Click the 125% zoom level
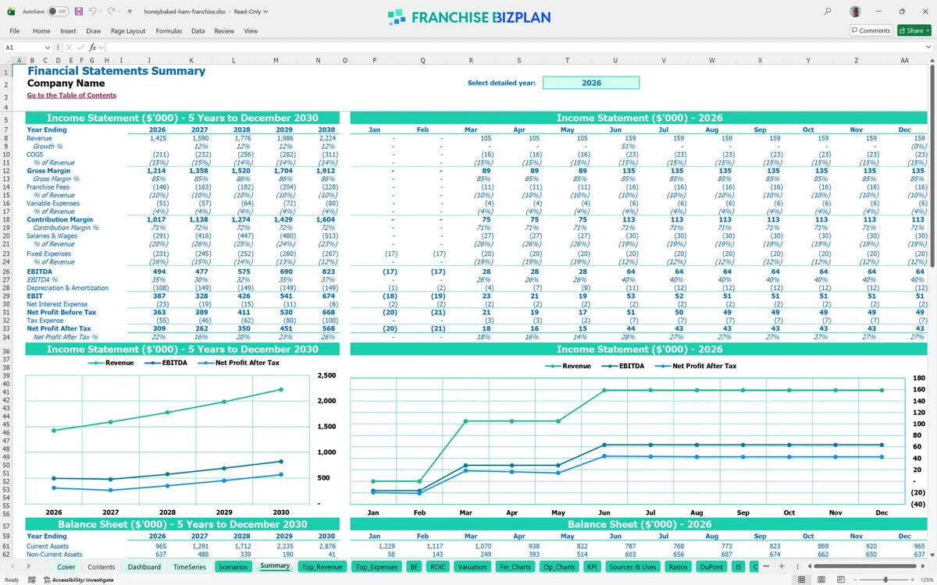 [926, 580]
